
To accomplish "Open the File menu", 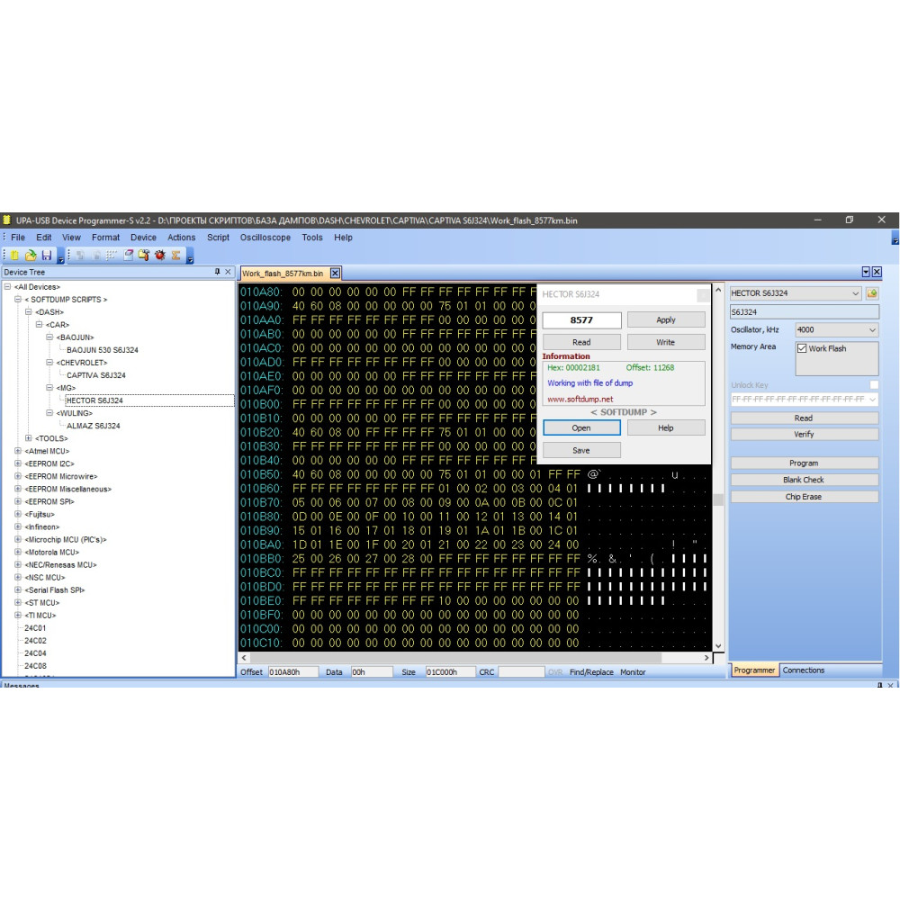I will [x=18, y=238].
